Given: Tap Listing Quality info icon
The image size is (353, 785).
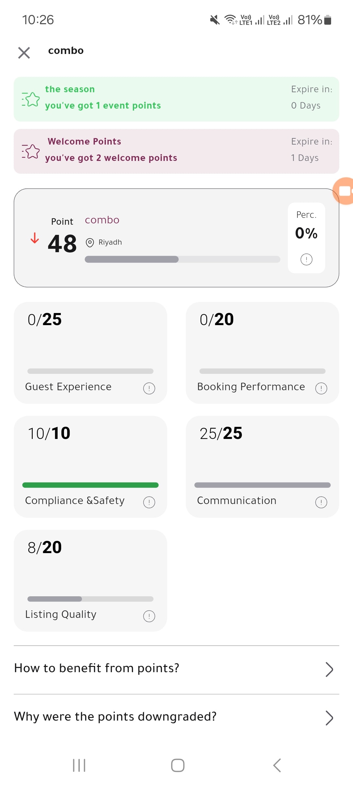Looking at the screenshot, I should click(149, 616).
